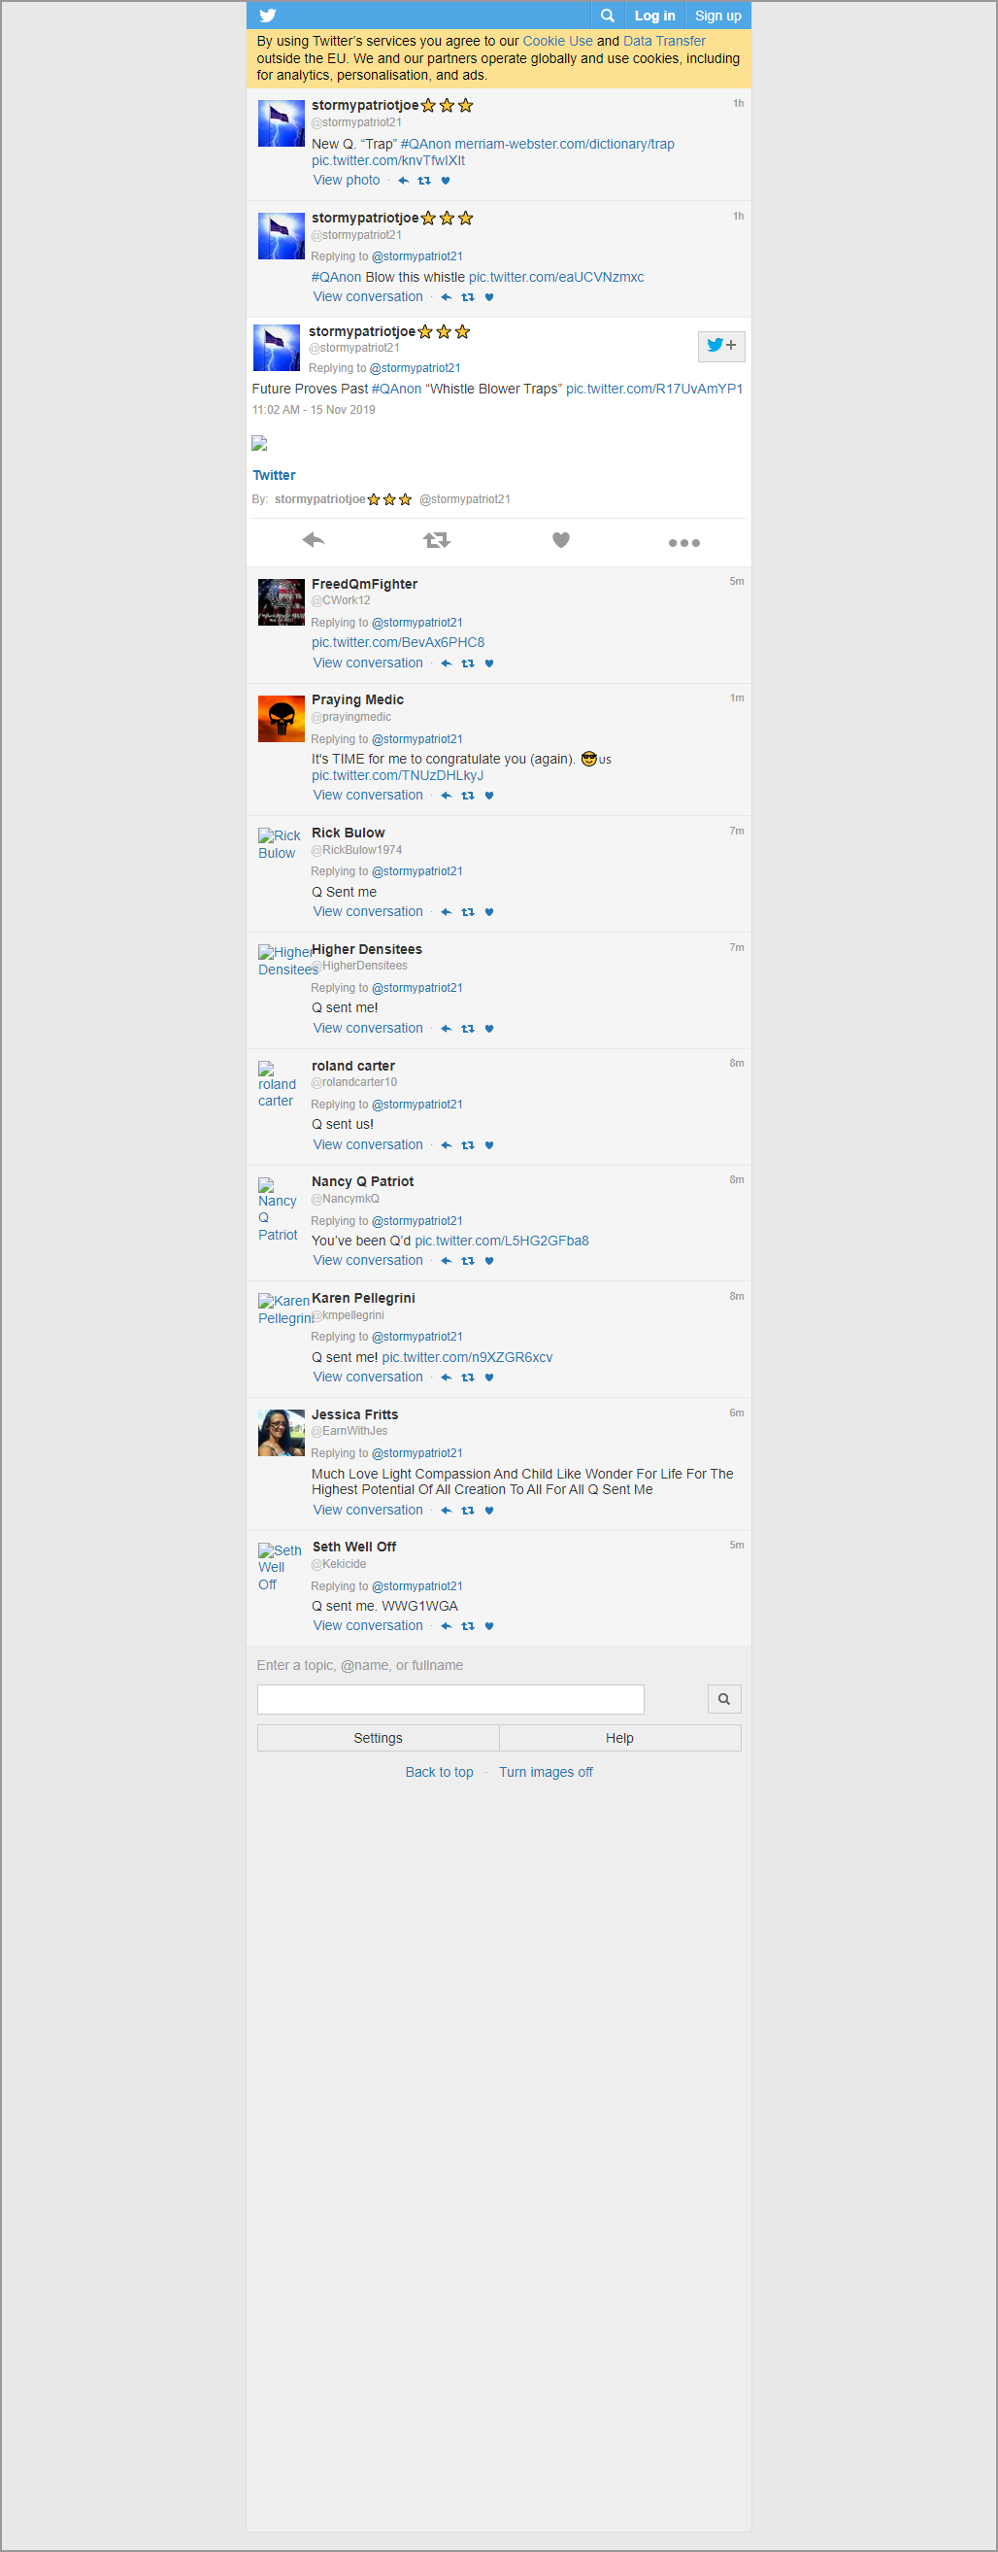Expand View photo on 'New Q. Trap' tweet
998x2552 pixels.
tap(347, 181)
